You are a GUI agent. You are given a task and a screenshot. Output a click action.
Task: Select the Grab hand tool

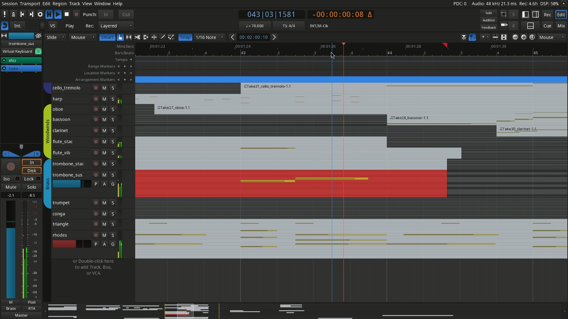tap(120, 37)
